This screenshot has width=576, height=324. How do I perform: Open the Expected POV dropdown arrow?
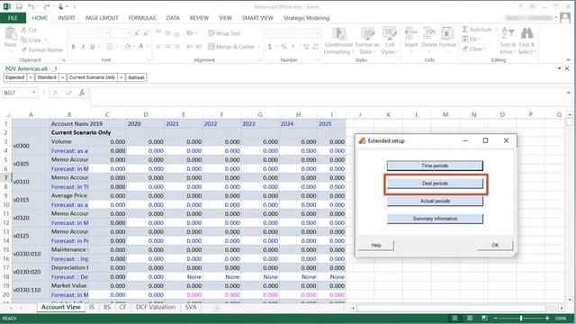(x=31, y=77)
